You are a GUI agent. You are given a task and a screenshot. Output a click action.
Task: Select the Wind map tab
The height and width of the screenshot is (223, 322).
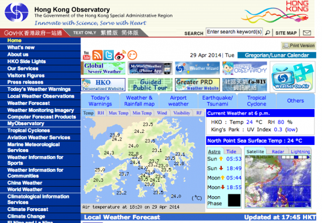(x=162, y=113)
